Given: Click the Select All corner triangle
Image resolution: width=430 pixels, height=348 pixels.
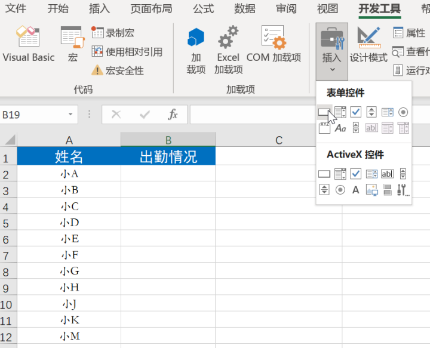Looking at the screenshot, I should tap(10, 140).
